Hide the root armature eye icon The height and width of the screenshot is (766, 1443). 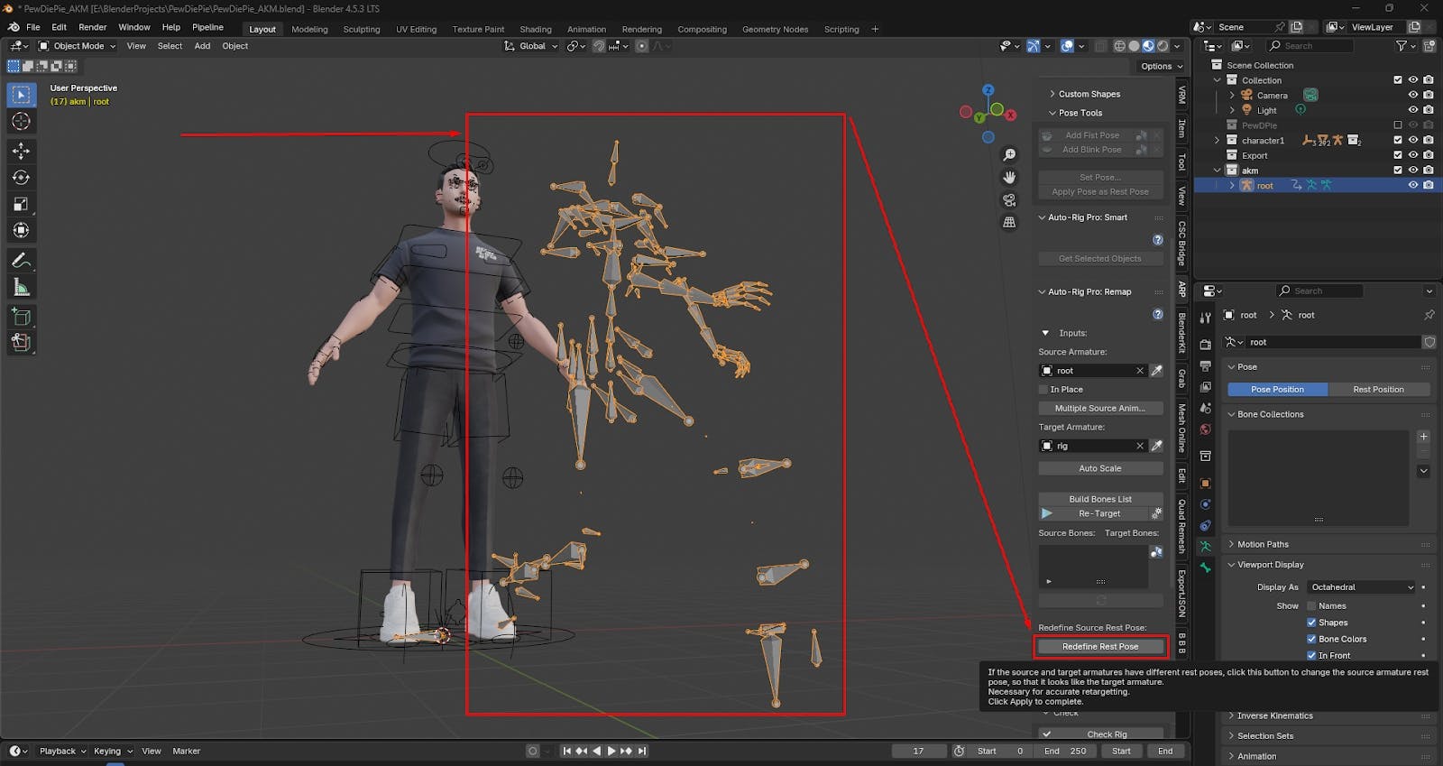pos(1413,185)
